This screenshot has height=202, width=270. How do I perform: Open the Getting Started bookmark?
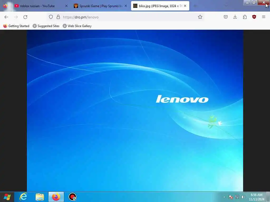tap(16, 26)
